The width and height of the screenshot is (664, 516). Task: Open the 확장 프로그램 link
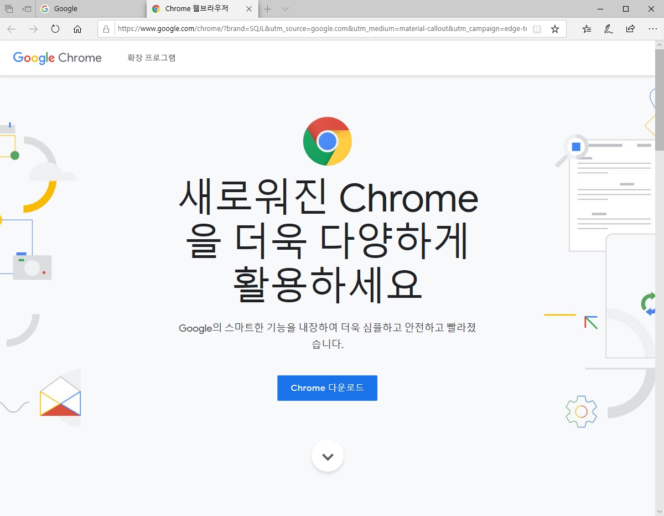(152, 58)
